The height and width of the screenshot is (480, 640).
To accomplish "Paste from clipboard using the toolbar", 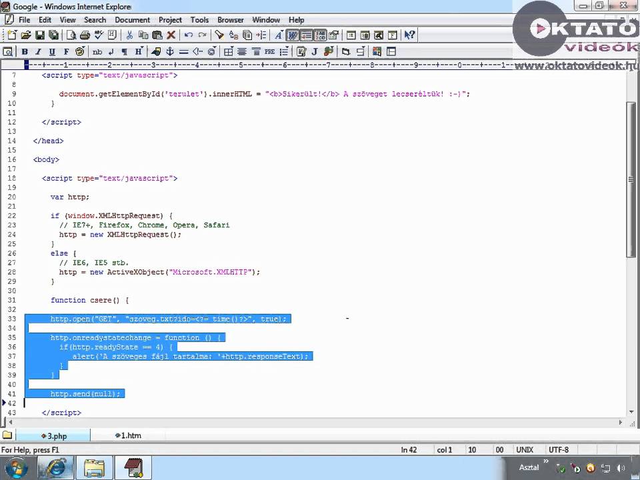I will coord(157,35).
